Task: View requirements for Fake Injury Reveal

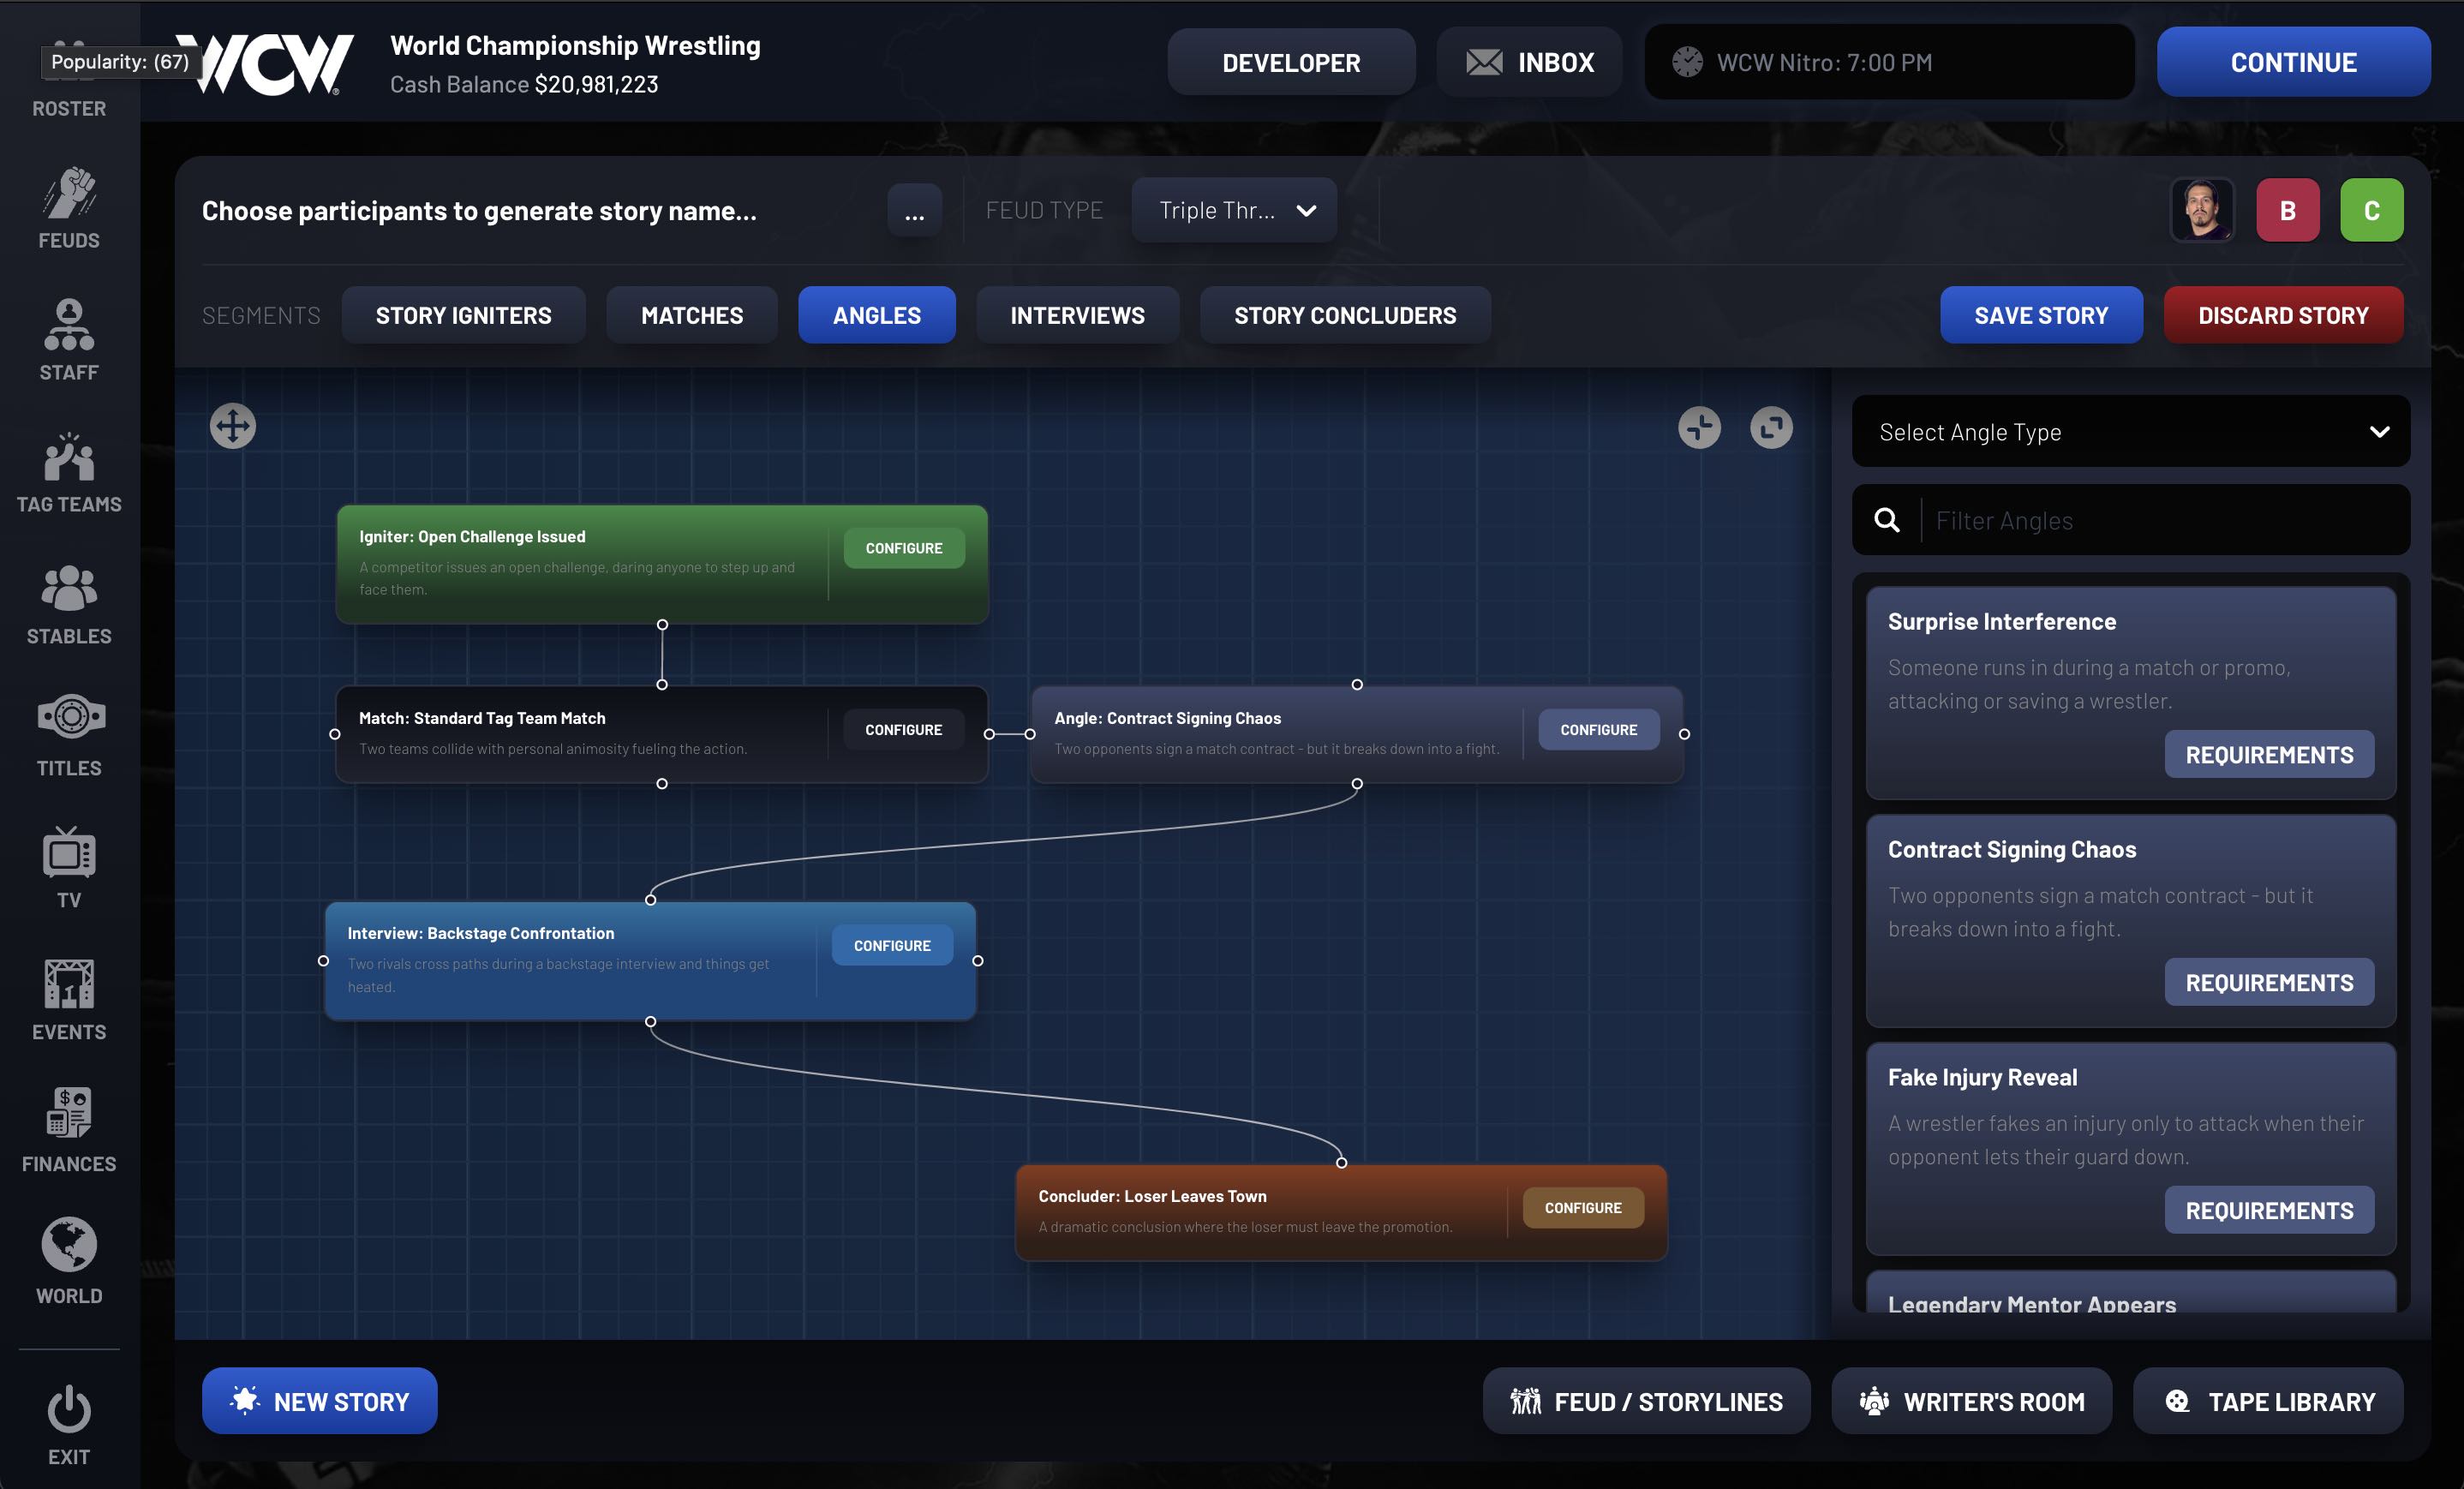Action: tap(2269, 1210)
